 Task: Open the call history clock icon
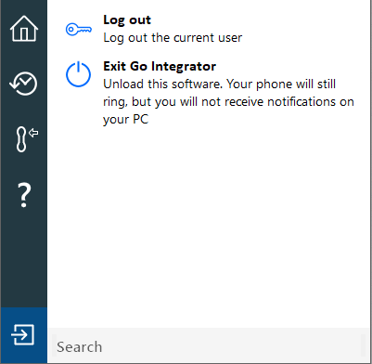coord(23,84)
